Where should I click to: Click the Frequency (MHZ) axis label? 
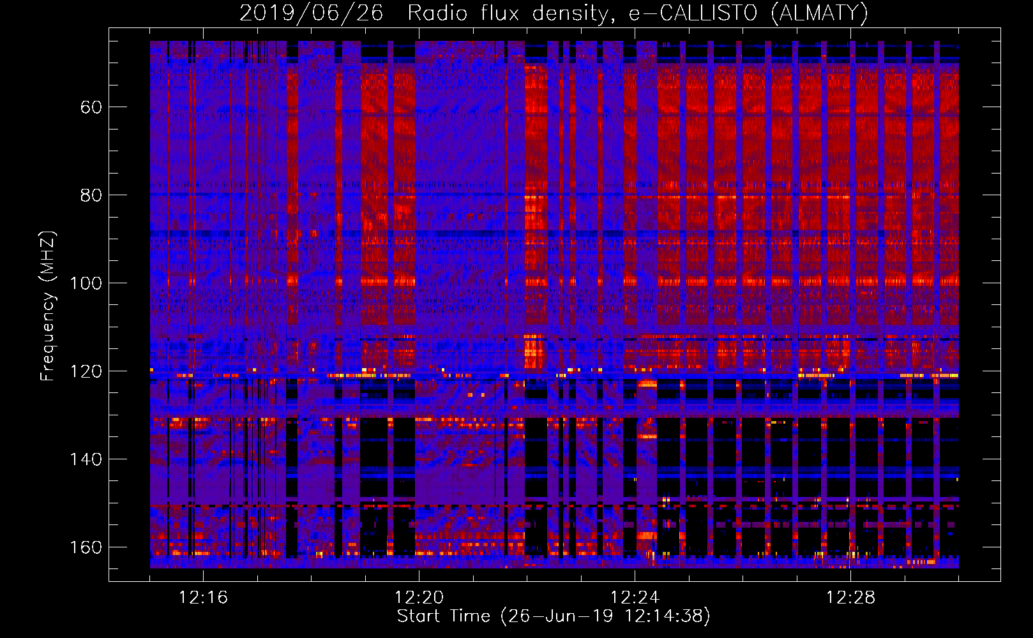coord(47,306)
